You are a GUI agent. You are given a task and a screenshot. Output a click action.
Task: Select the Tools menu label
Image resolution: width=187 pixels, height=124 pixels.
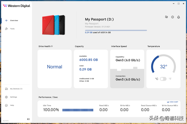[12, 29]
